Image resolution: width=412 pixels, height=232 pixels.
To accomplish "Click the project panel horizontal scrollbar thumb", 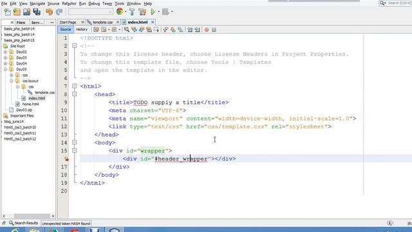I will [x=32, y=216].
